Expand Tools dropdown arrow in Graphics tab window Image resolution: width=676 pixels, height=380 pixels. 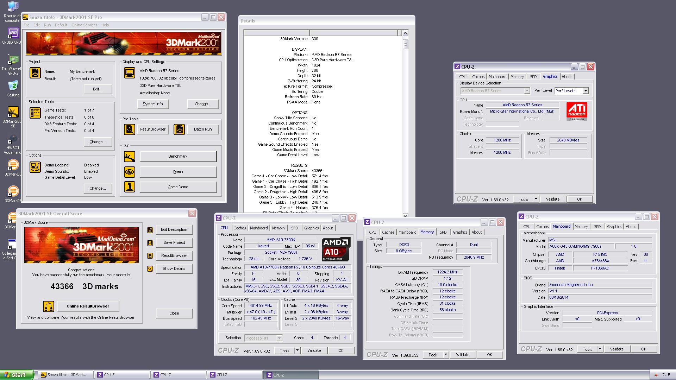(536, 199)
